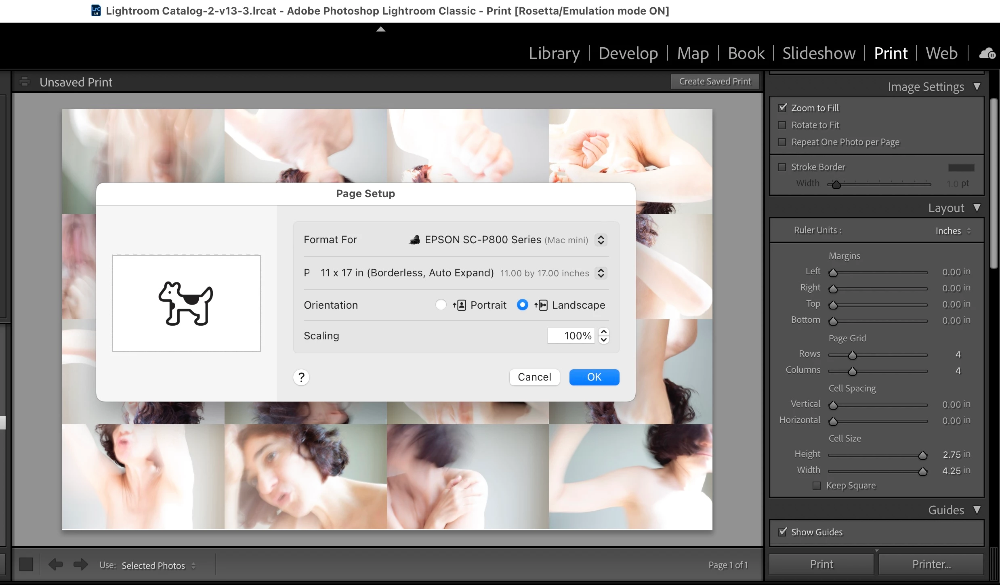Click the square first page icon

pos(26,564)
